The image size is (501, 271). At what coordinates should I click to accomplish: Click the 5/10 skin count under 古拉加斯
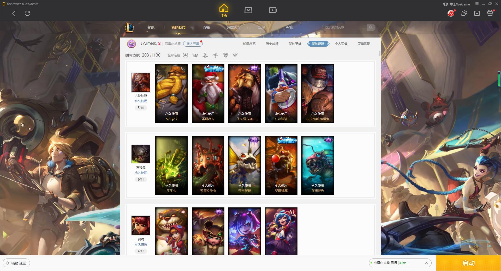141,108
